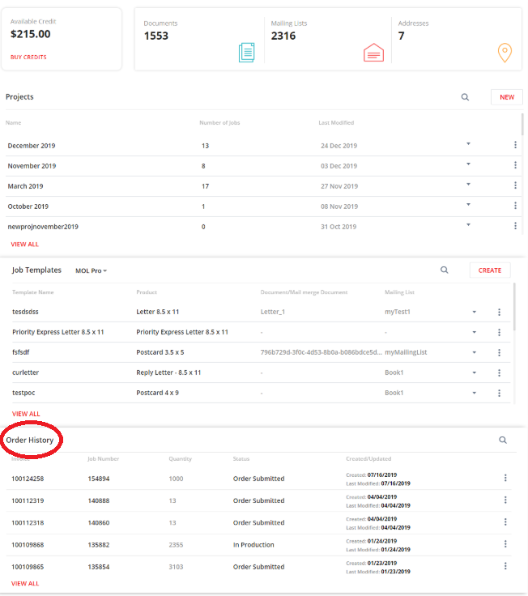528x596 pixels.
Task: Open three-dot menu for In Production order
Action: 505,545
